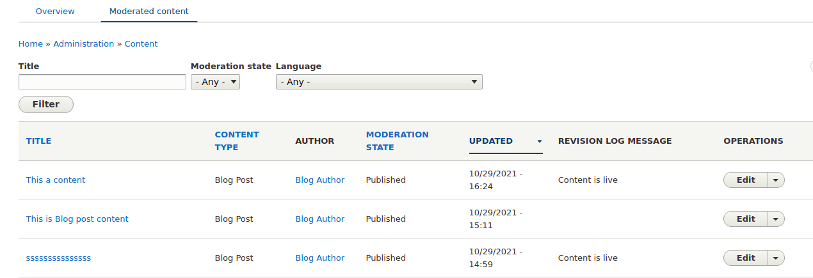
Task: Focus the Title filter text field
Action: click(x=102, y=82)
